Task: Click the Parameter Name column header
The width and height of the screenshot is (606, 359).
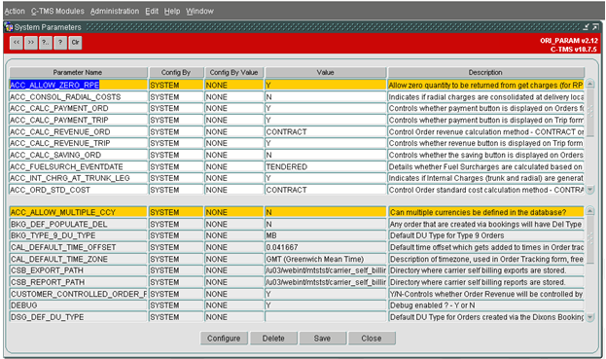Action: (79, 72)
